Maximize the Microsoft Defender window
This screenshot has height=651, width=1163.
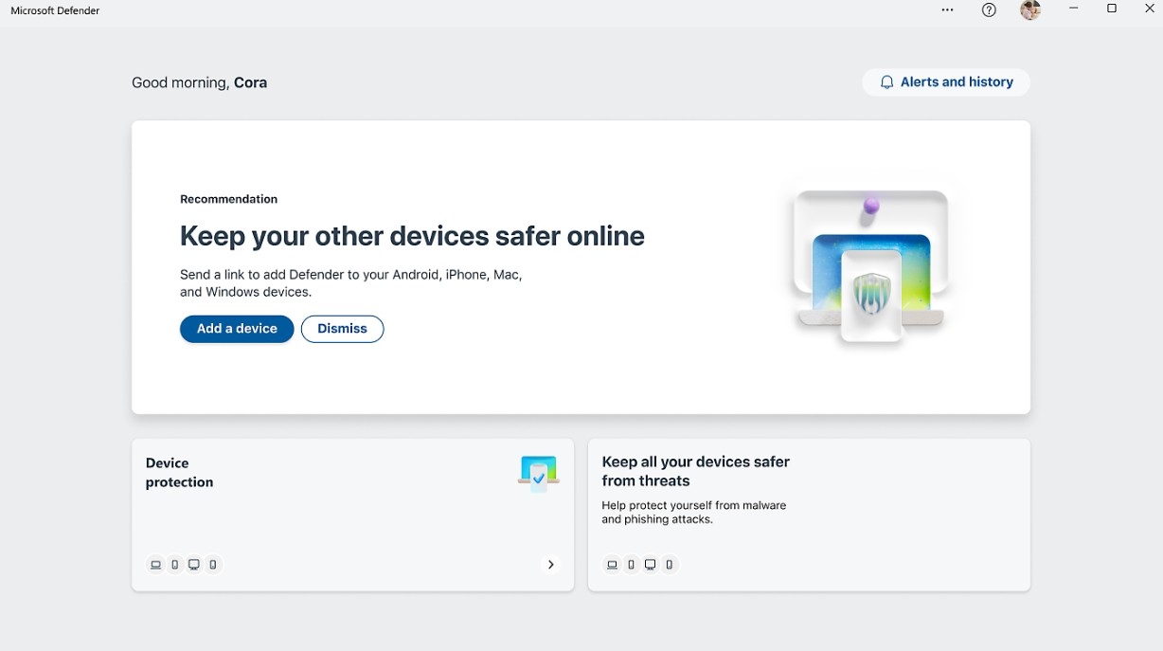pos(1112,9)
